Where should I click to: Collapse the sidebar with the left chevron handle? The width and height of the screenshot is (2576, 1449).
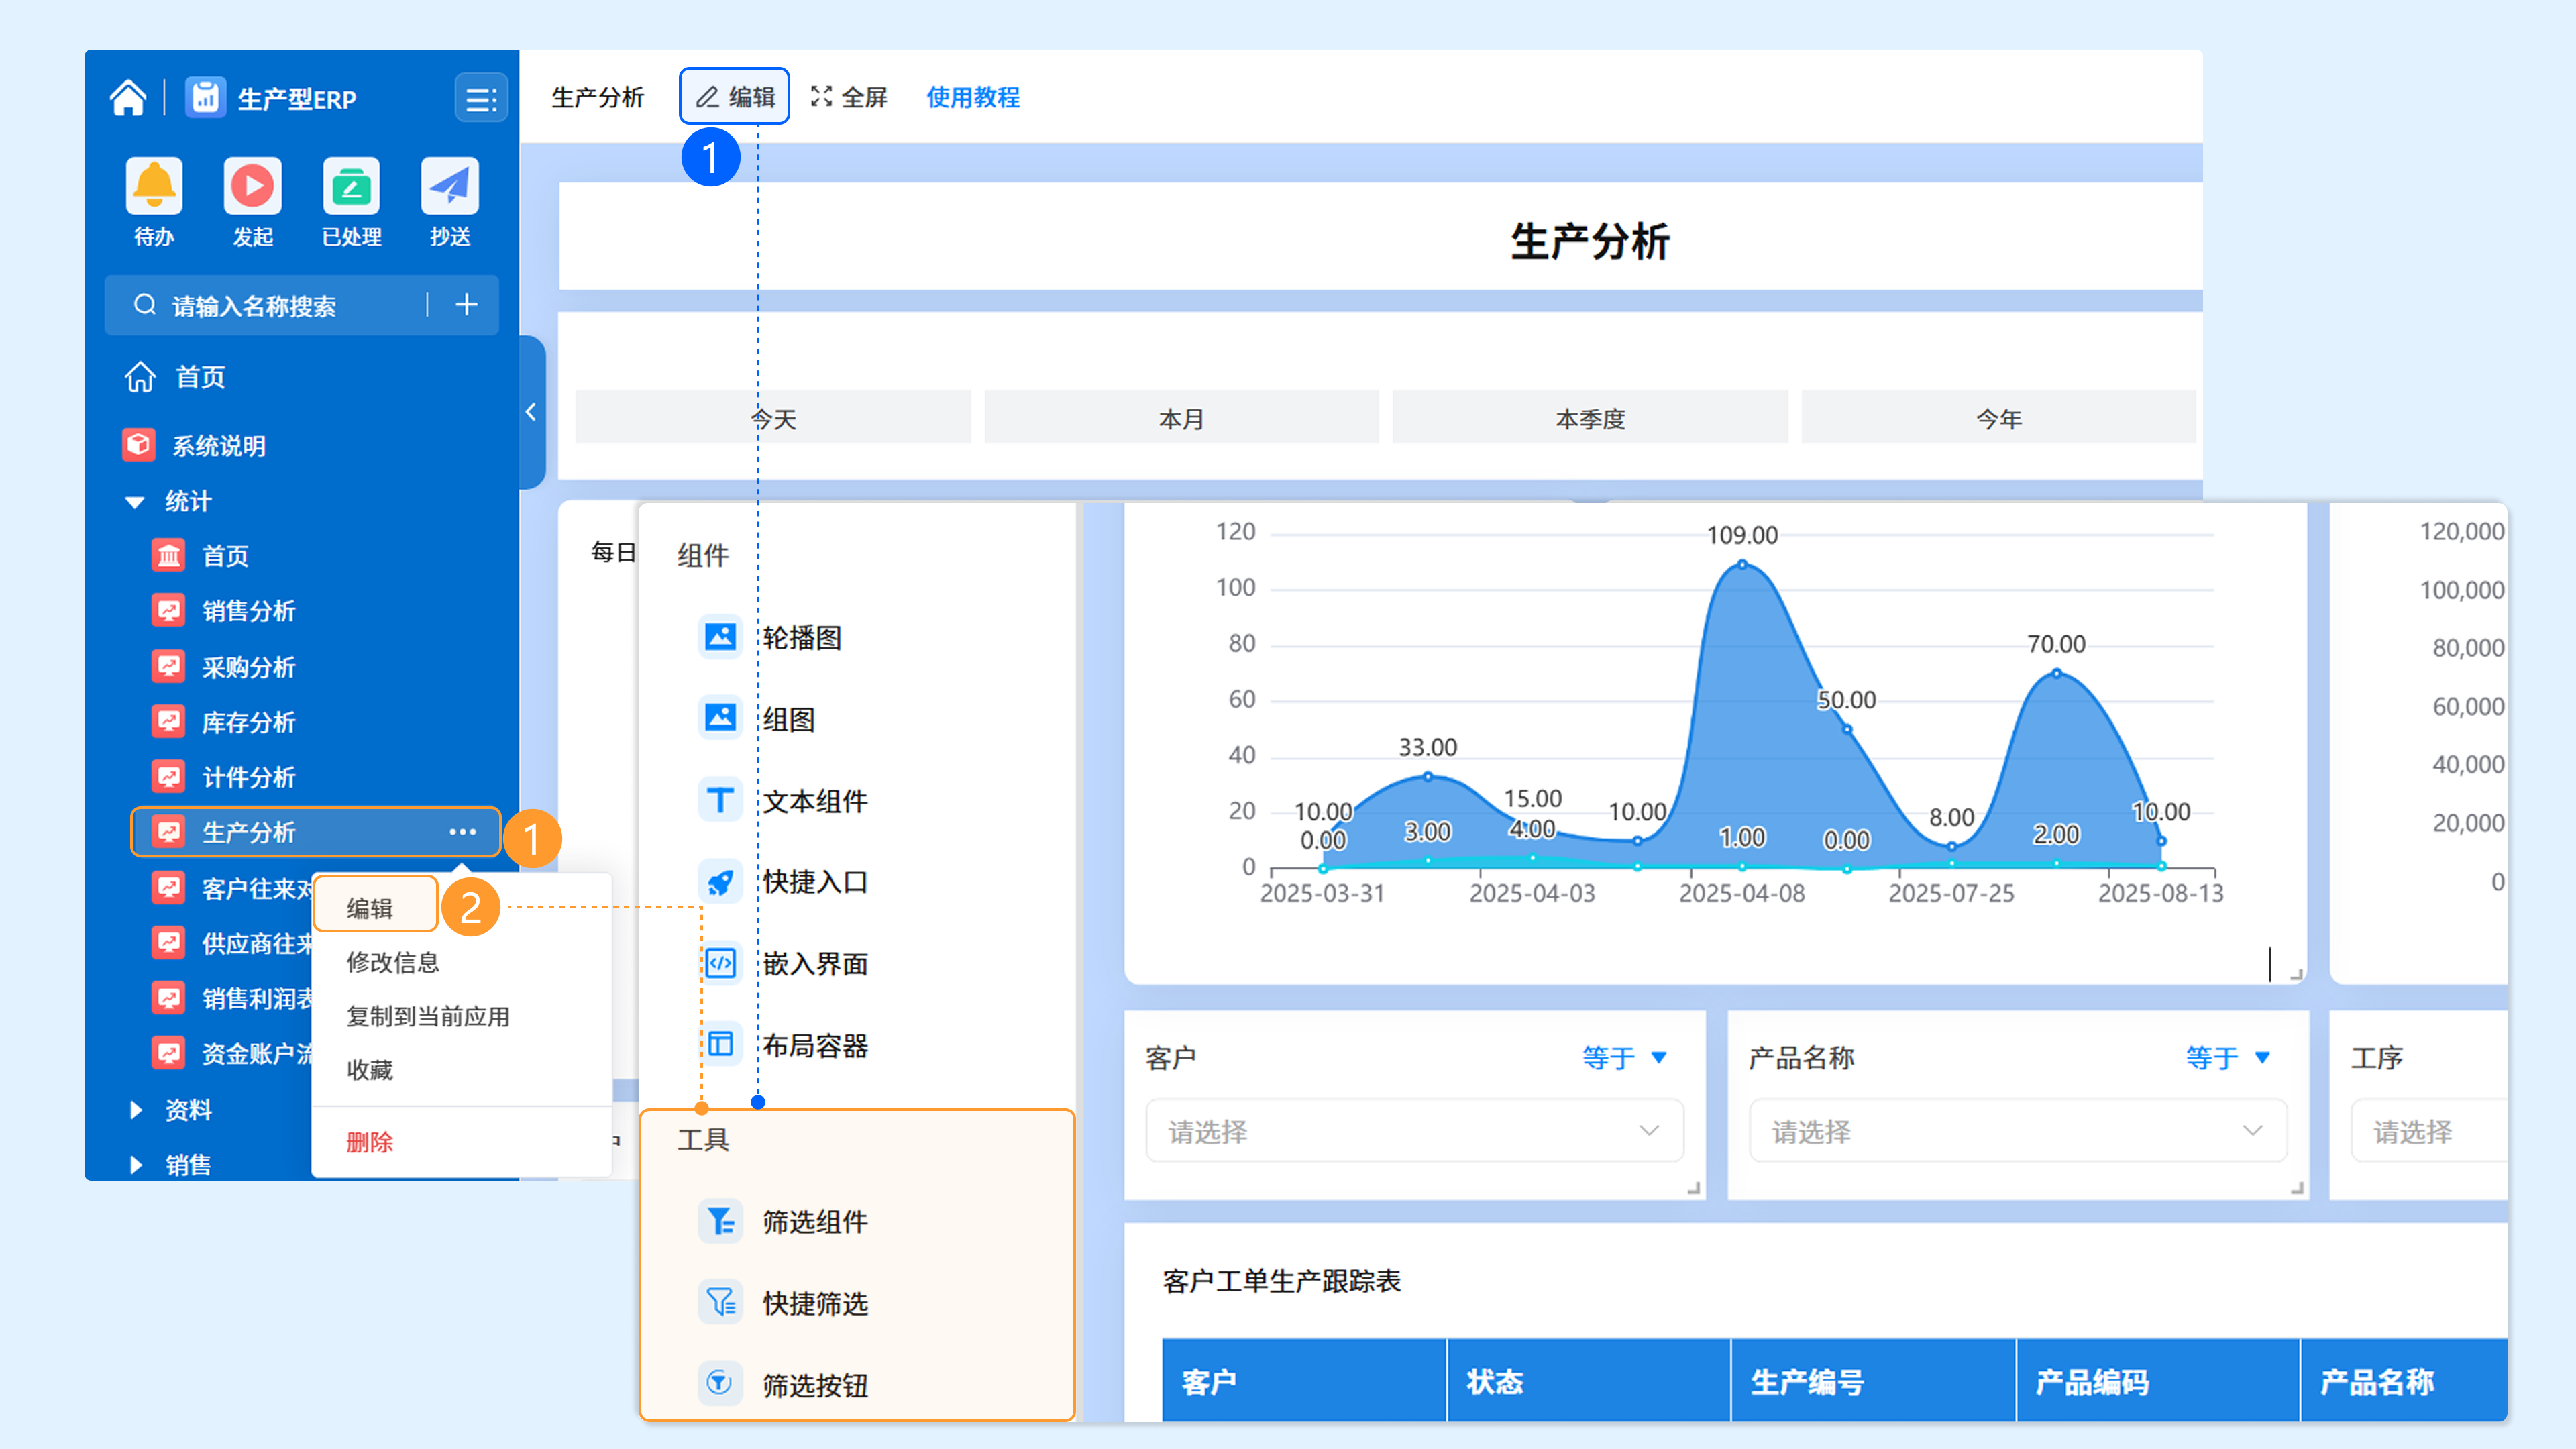click(531, 412)
